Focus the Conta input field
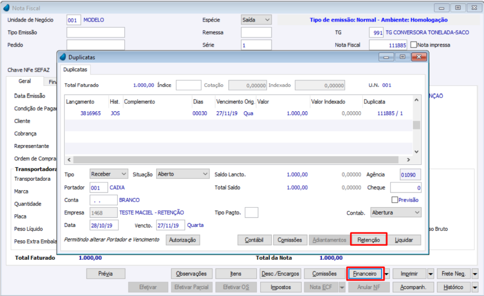This screenshot has width=484, height=296. (x=104, y=200)
